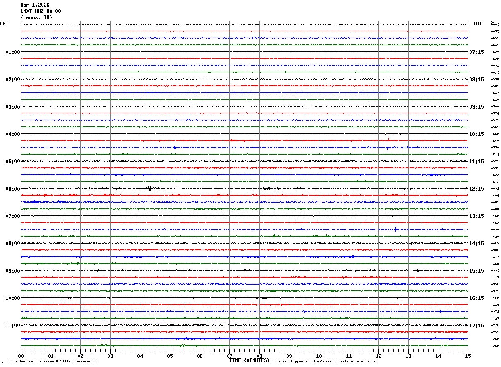
Task: Click the vertical division microvolts note
Action: pos(53,362)
